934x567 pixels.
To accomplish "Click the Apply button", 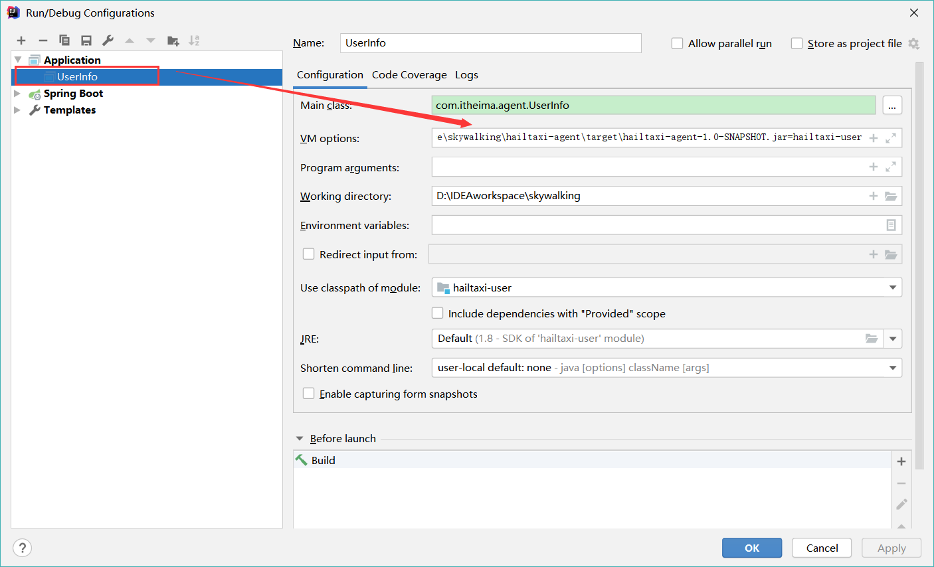I will (x=891, y=548).
